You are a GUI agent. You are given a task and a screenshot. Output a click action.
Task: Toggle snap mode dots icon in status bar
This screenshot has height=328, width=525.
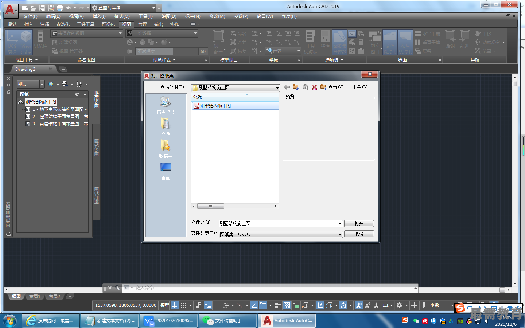coord(183,305)
